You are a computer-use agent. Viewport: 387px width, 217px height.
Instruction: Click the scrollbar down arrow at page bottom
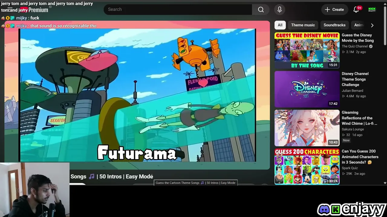pos(385,183)
